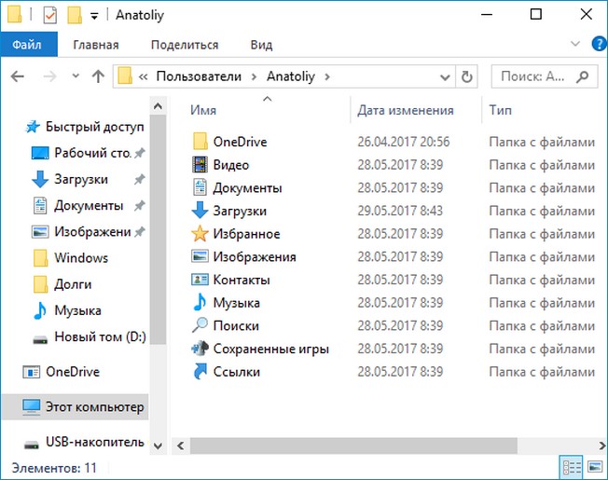608x480 pixels.
Task: Open the address bar history dropdown
Action: pos(446,76)
